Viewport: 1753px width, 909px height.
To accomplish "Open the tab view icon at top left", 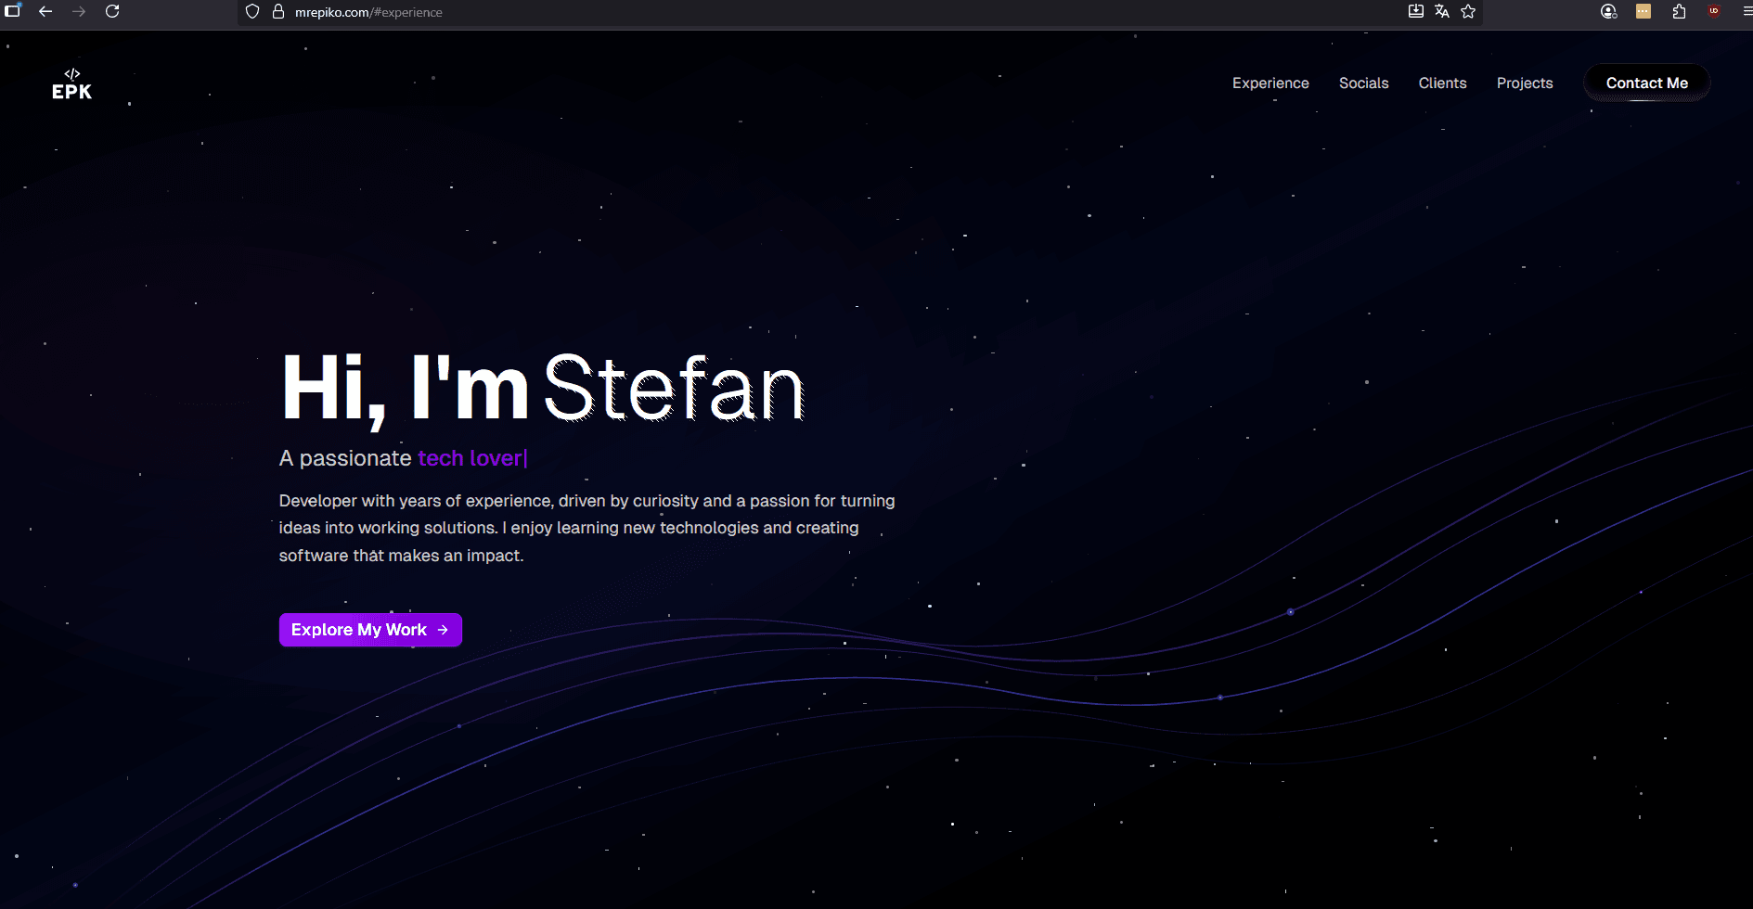I will 13,12.
